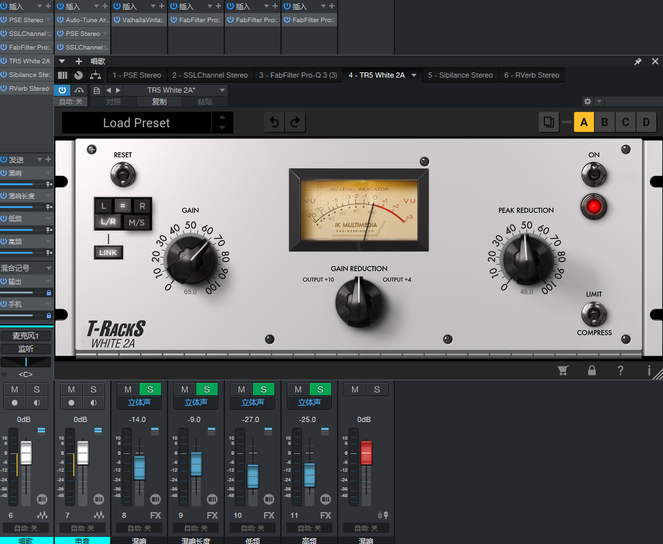
Task: Open plugin settings gear icon
Action: (x=587, y=102)
